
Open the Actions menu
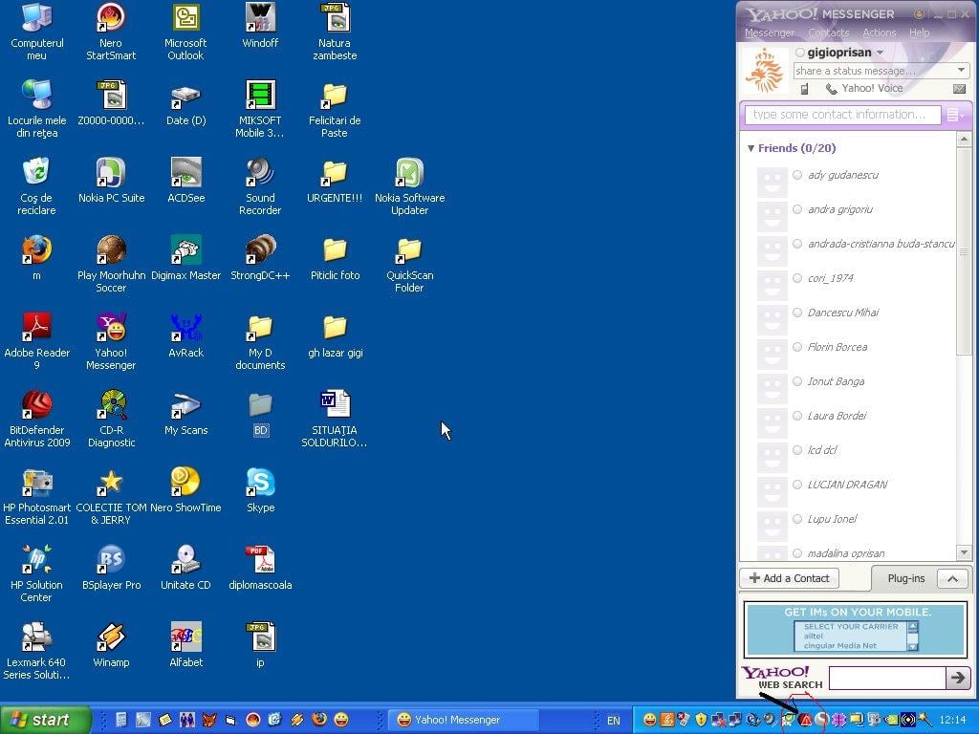tap(880, 33)
